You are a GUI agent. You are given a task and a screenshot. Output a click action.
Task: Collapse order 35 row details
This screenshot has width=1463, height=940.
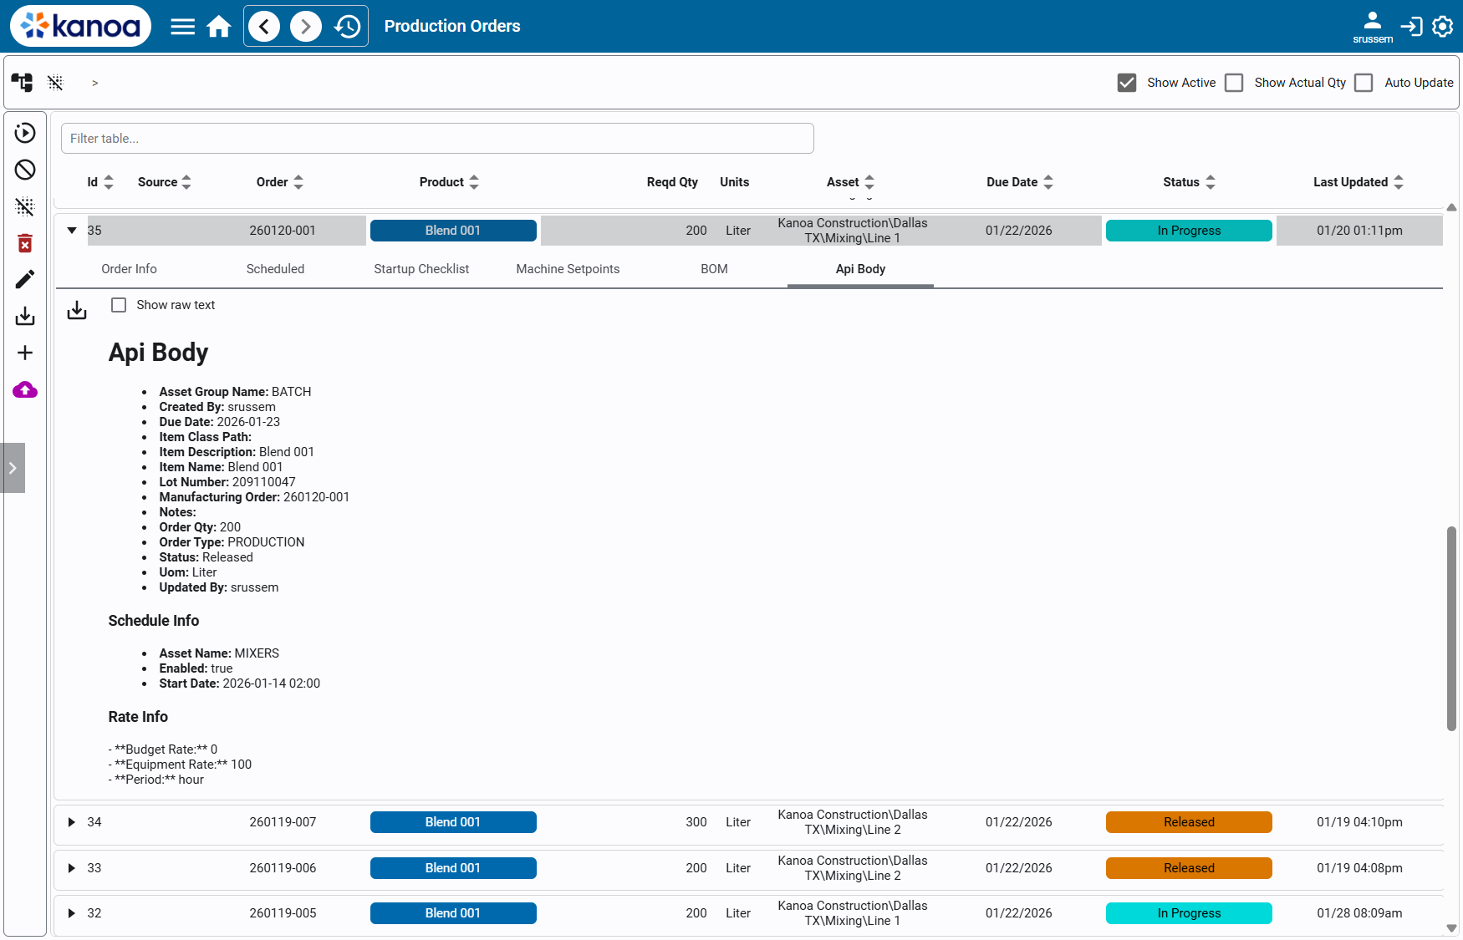(71, 230)
